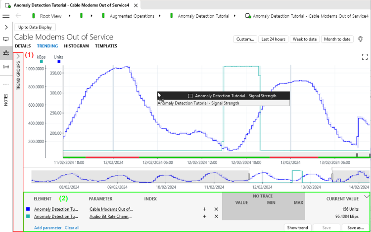Image resolution: width=371 pixels, height=232 pixels.
Task: Open the broadcast signal sidebar icon
Action: 6,67
